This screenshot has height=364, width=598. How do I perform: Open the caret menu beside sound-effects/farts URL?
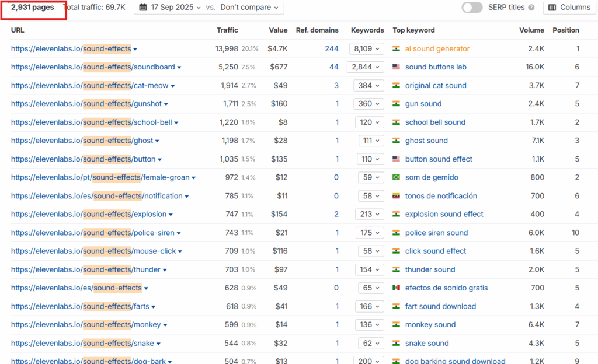point(154,307)
